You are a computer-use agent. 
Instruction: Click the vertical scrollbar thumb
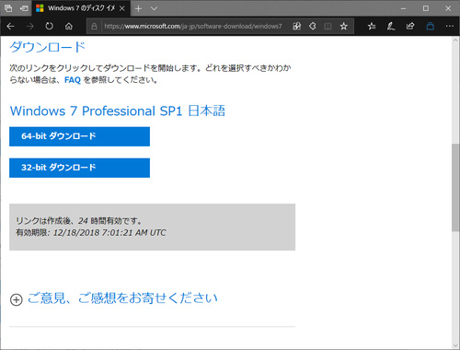coord(455,187)
